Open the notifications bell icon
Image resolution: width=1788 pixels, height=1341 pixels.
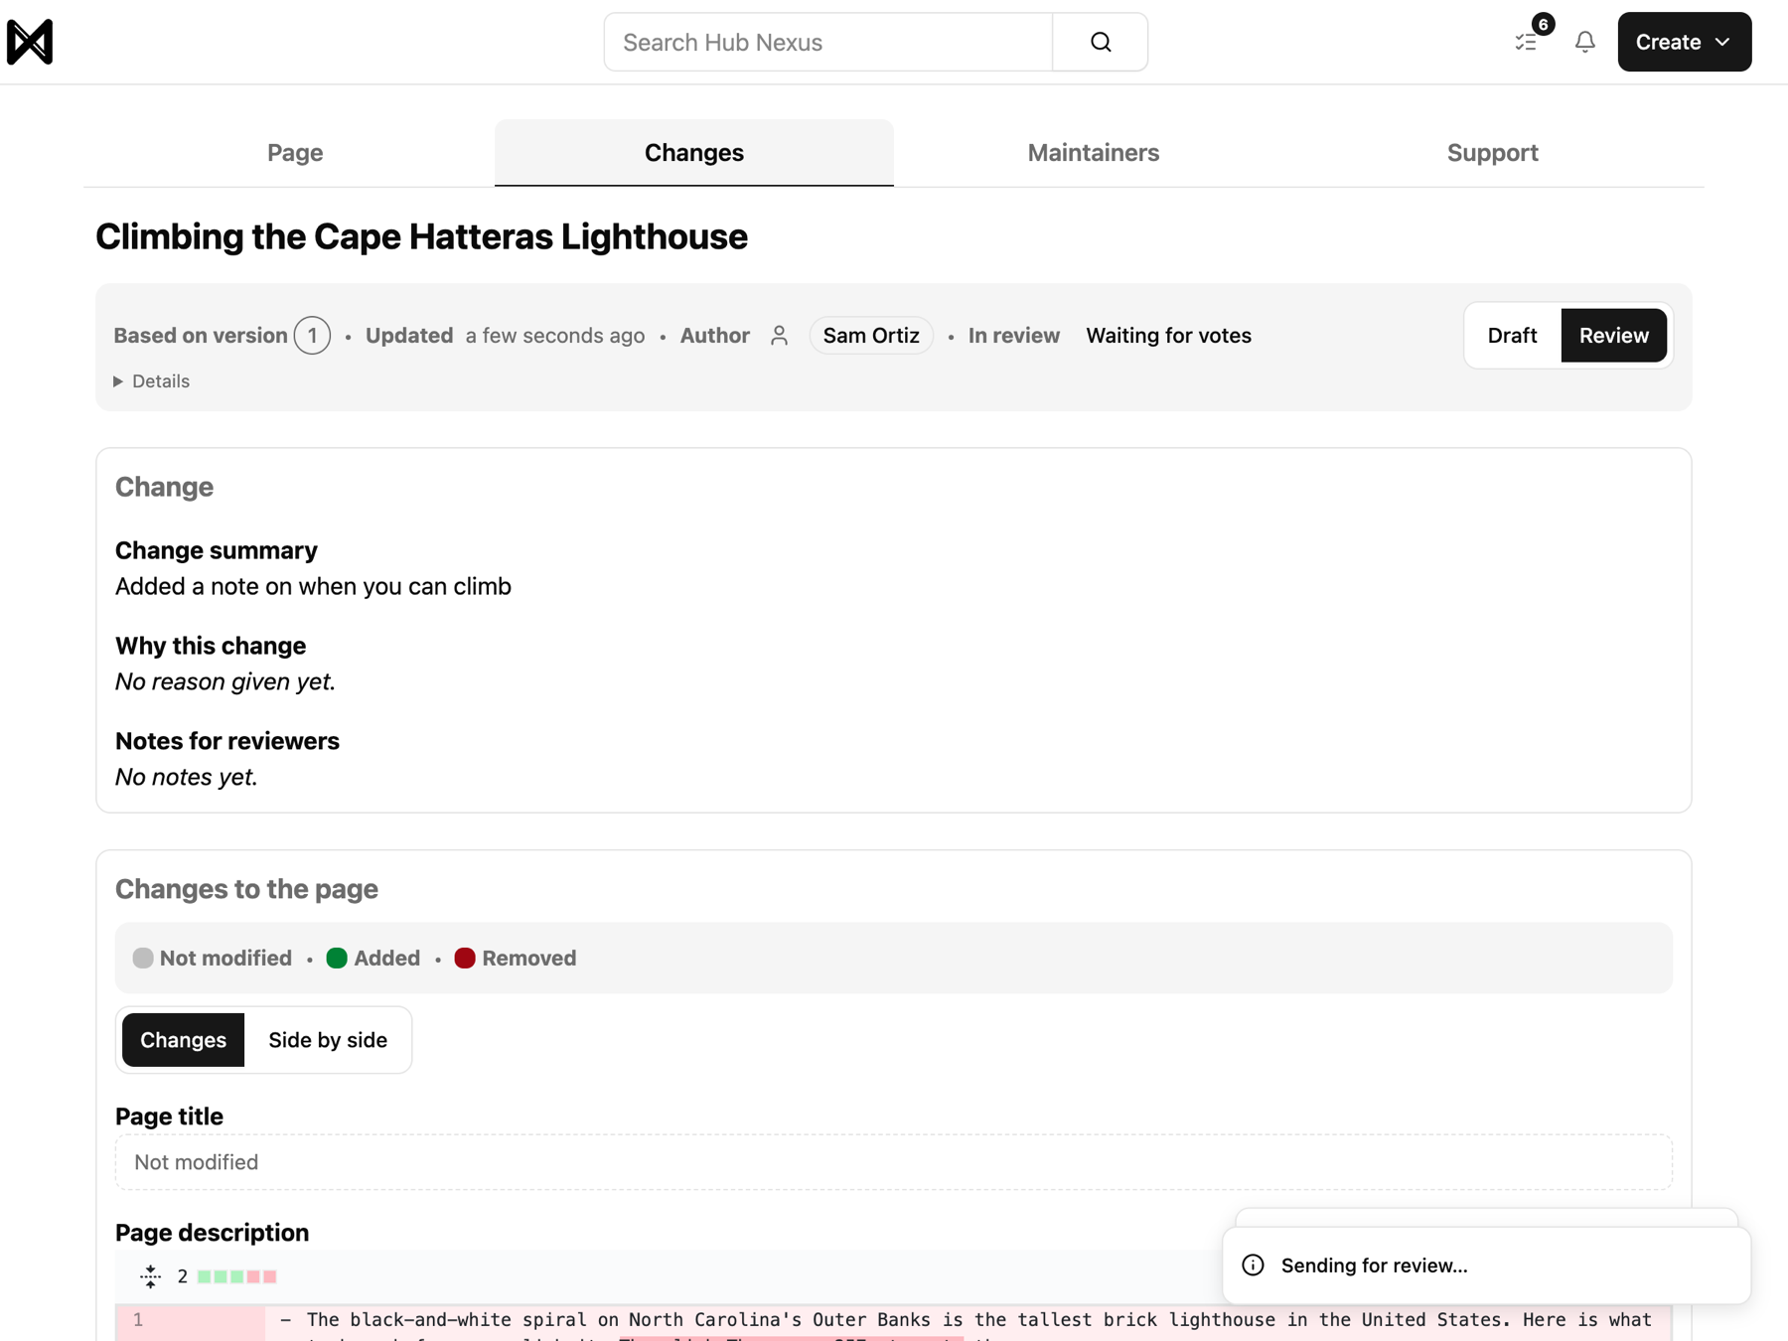point(1584,42)
